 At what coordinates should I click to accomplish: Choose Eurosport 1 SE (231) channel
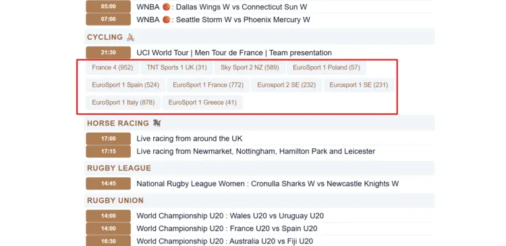358,85
